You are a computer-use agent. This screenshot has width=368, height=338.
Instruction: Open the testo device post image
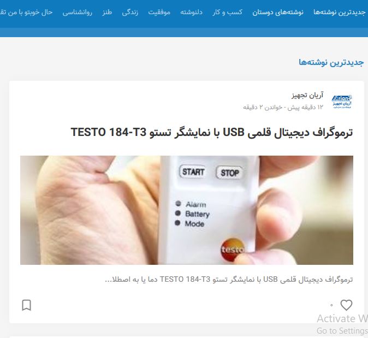[x=187, y=210]
